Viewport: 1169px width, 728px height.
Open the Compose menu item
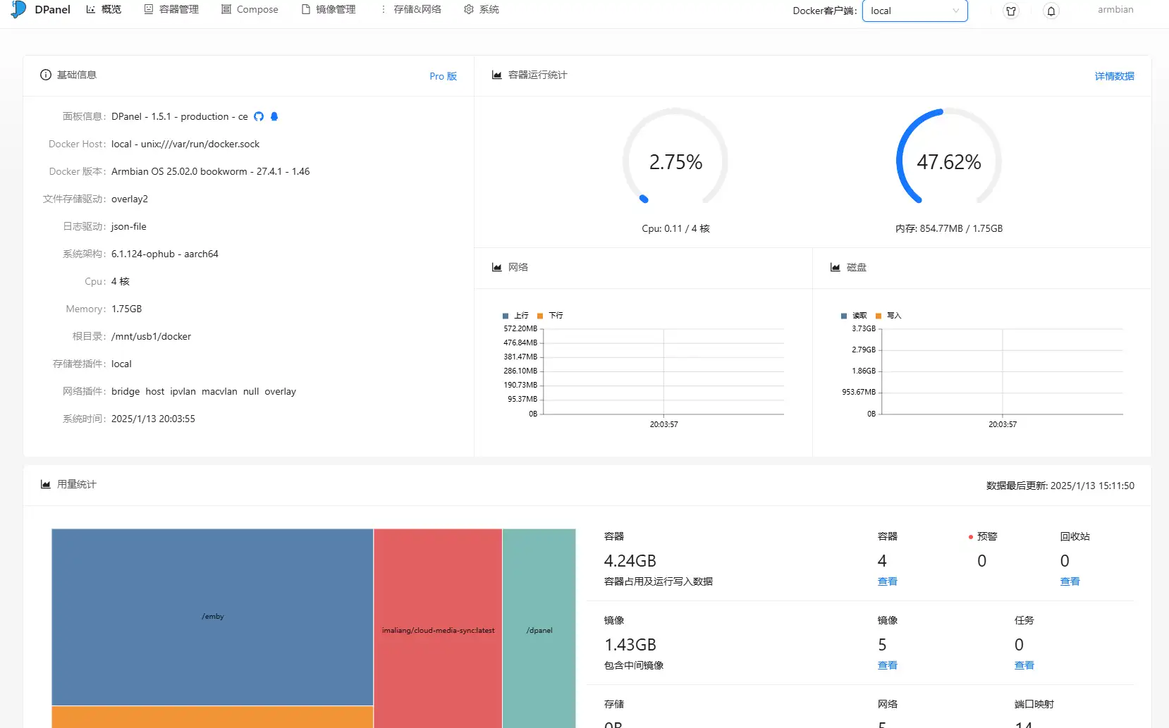point(250,9)
